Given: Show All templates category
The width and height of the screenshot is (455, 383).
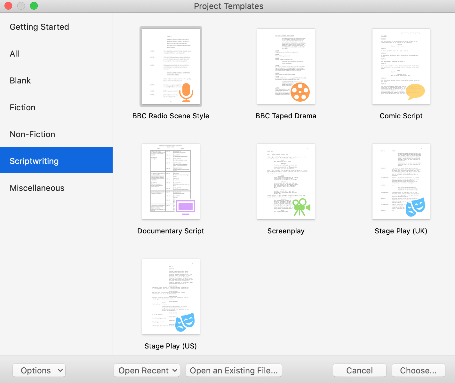Looking at the screenshot, I should click(56, 54).
